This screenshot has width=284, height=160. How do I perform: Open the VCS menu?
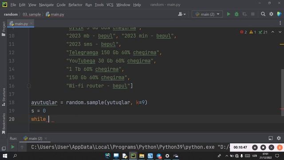(110, 5)
